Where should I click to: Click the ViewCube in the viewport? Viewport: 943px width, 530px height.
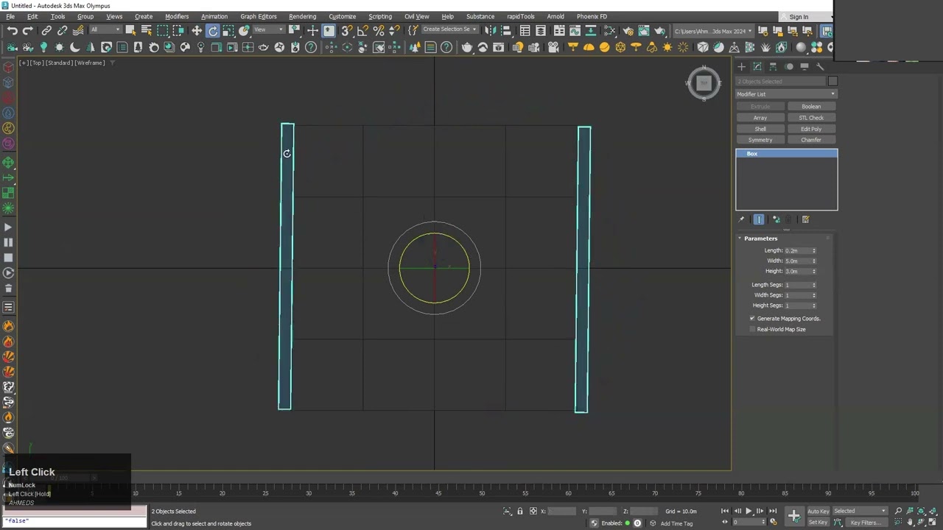[704, 83]
